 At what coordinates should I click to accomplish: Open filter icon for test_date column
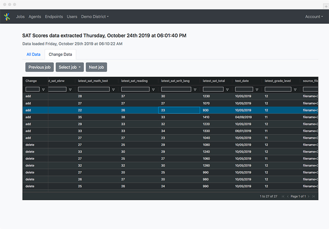pos(257,90)
